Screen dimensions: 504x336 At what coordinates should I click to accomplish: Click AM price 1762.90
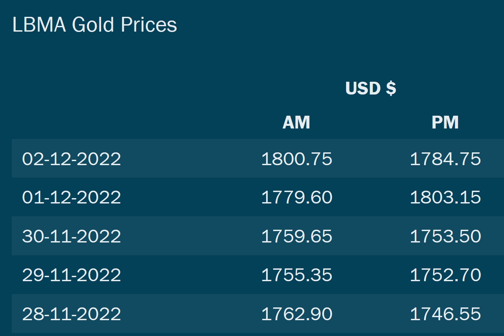click(297, 314)
